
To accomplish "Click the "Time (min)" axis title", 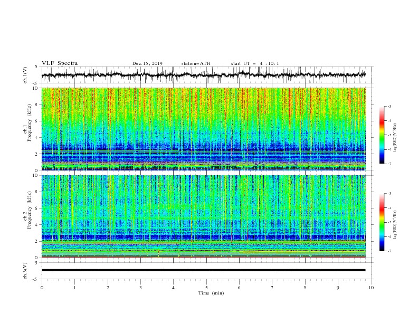I will [x=211, y=293].
